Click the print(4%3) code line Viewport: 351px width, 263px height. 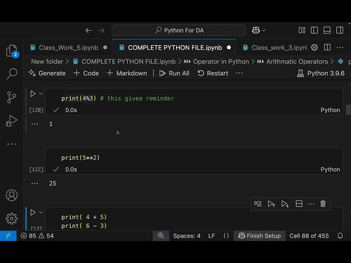pyautogui.click(x=117, y=99)
